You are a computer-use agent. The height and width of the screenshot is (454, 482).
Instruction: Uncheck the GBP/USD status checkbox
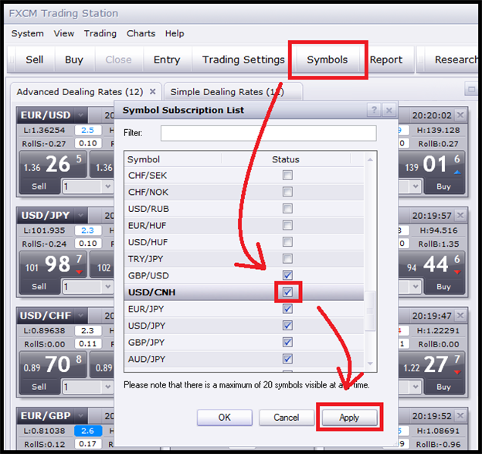(287, 275)
